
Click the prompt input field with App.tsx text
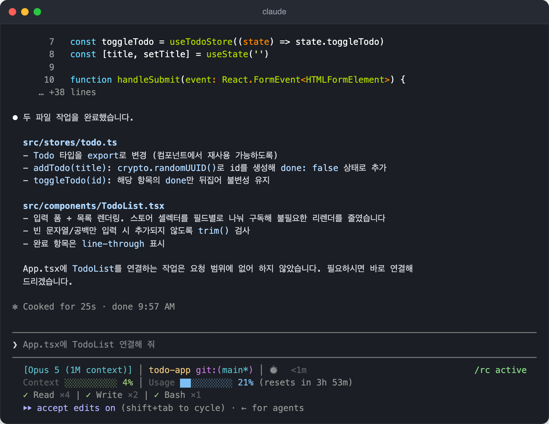[274, 344]
